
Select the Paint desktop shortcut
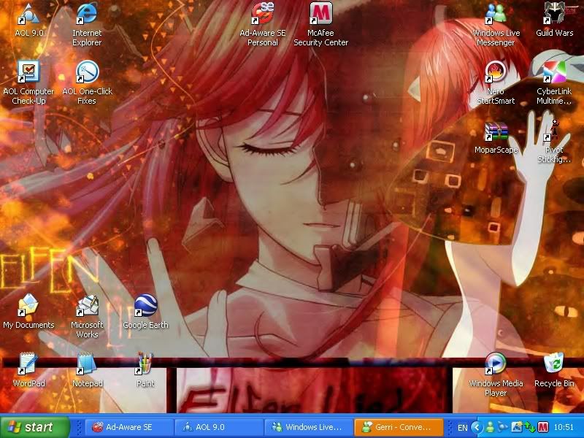tap(145, 370)
